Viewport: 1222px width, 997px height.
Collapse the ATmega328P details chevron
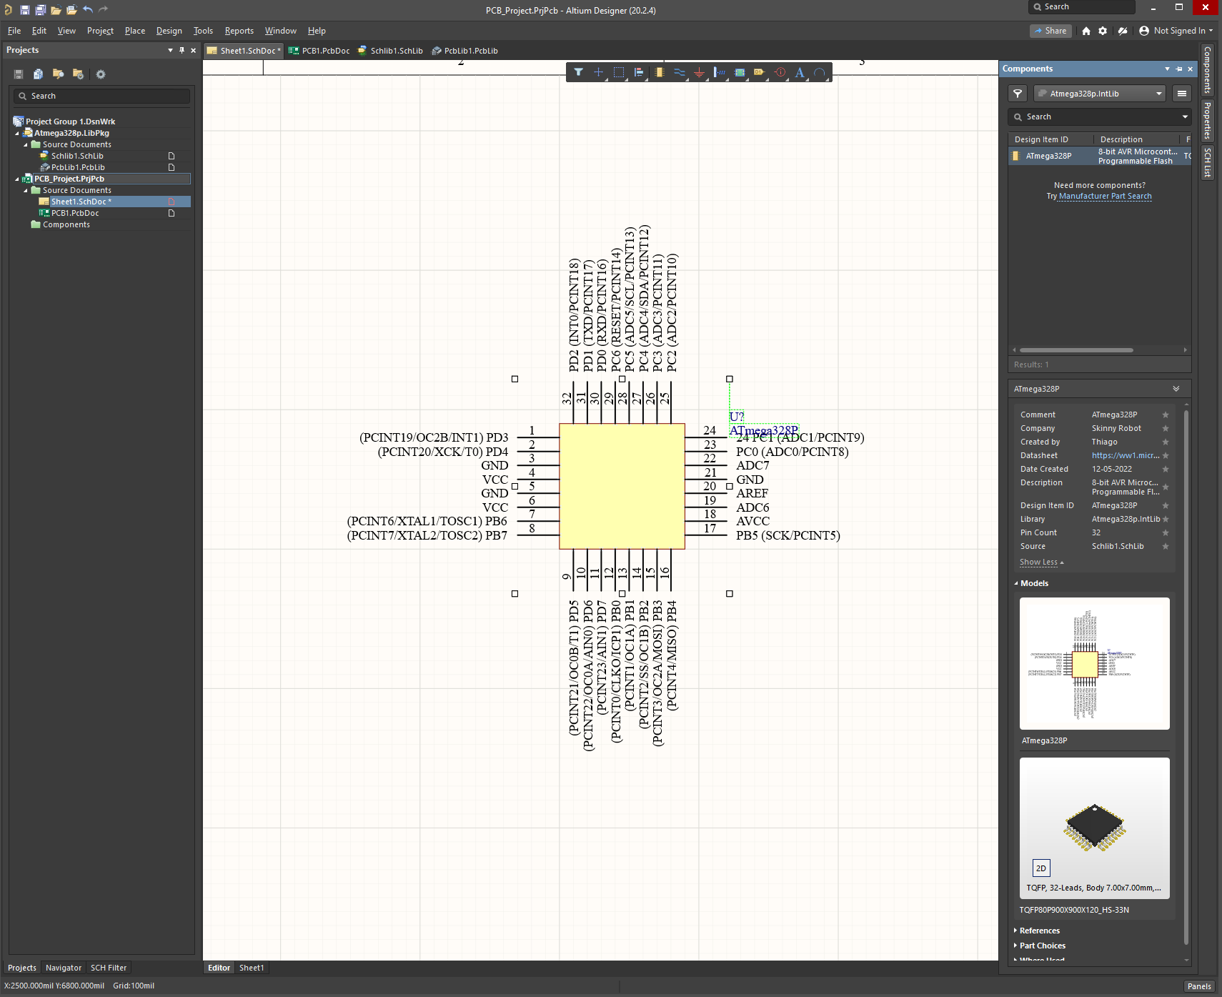[x=1176, y=389]
